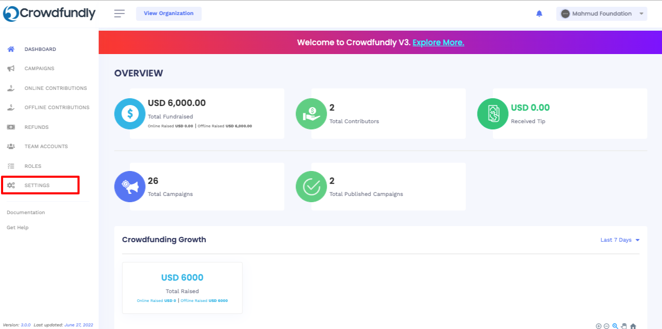Open the Last 7 Days range dropdown
The width and height of the screenshot is (662, 329).
tap(620, 240)
